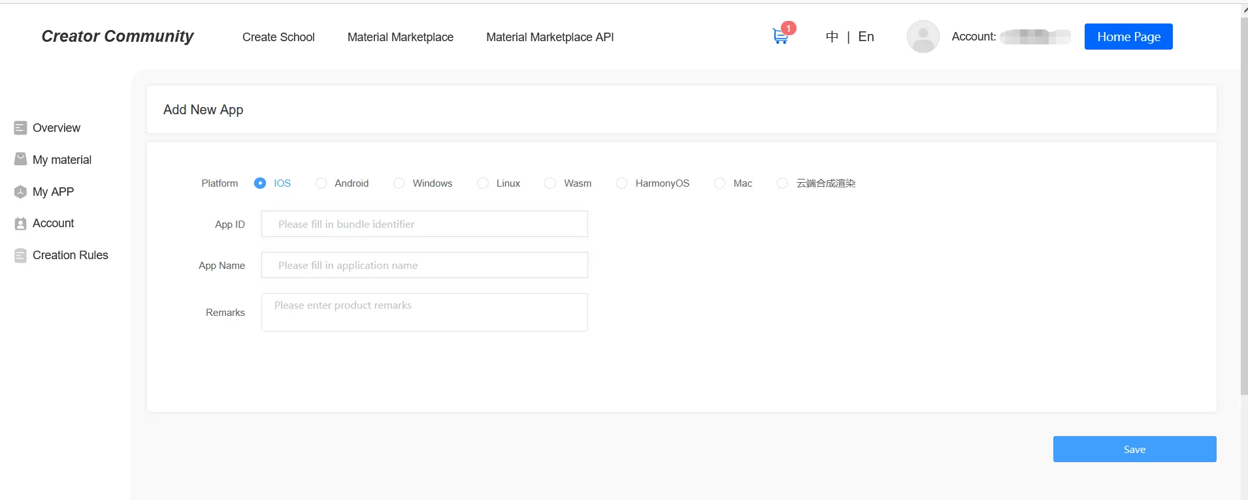The image size is (1248, 500).
Task: Click the user avatar icon
Action: 923,37
